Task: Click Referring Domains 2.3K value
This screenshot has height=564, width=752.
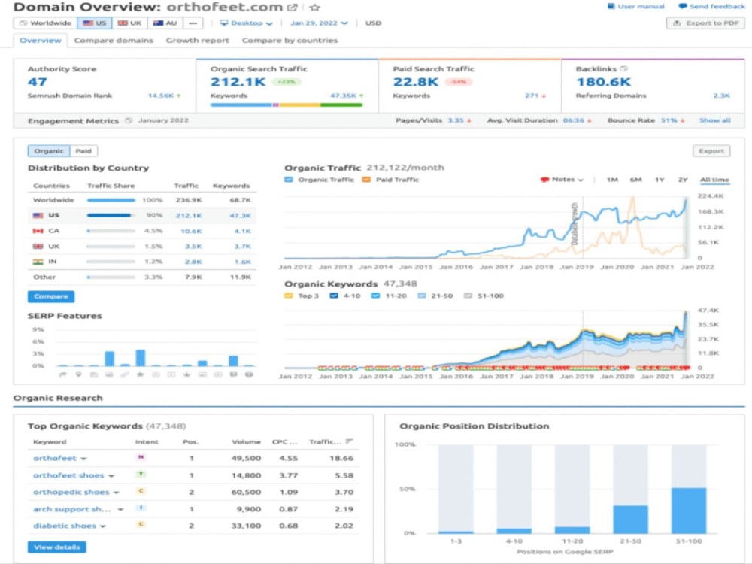Action: click(x=721, y=96)
